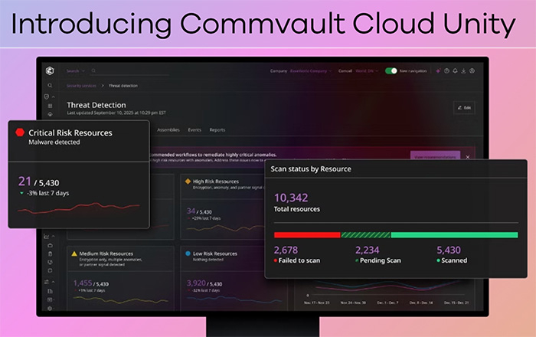This screenshot has width=536, height=337.
Task: Open the Search scope dropdown
Action: 76,70
